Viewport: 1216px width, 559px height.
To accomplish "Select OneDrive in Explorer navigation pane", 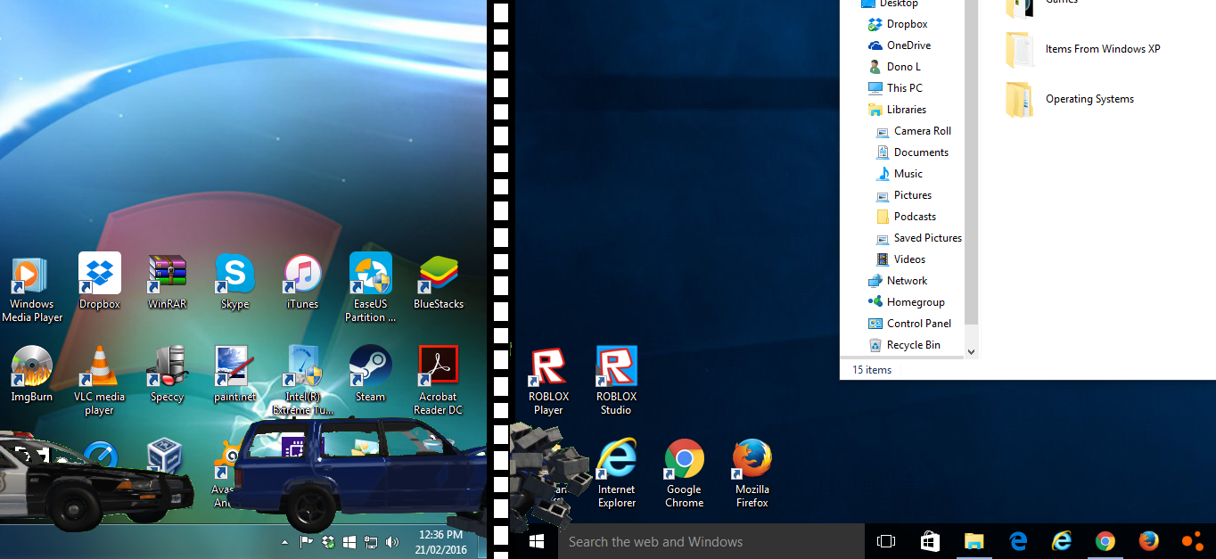I will (900, 45).
